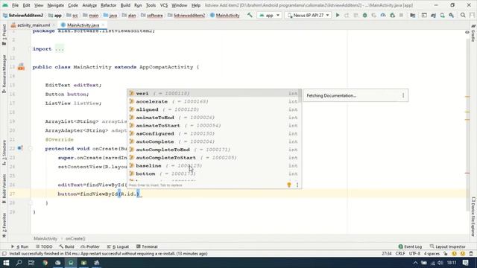Select the 'accelerate' completion suggestion
The image size is (477, 268).
point(214,101)
